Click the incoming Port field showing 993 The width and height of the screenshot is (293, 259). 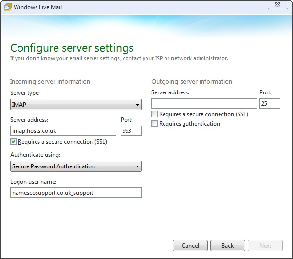coord(131,131)
